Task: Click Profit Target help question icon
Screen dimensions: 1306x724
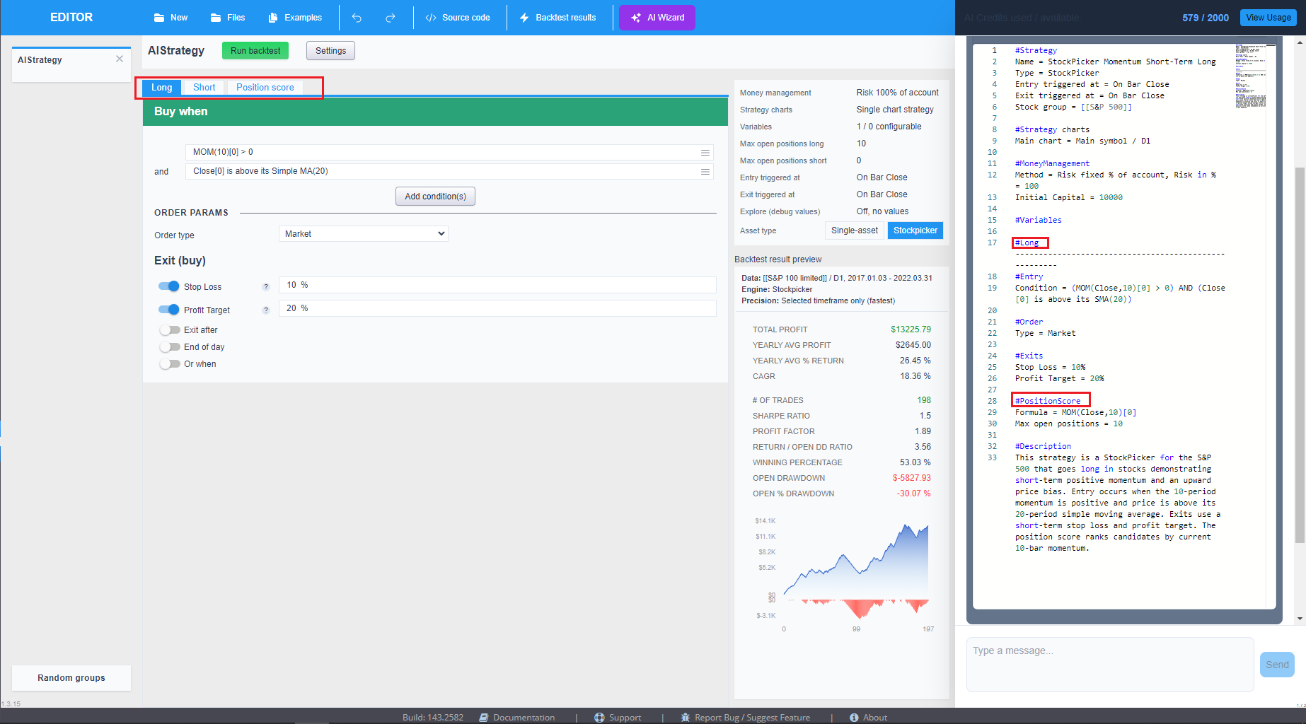Action: coord(266,310)
